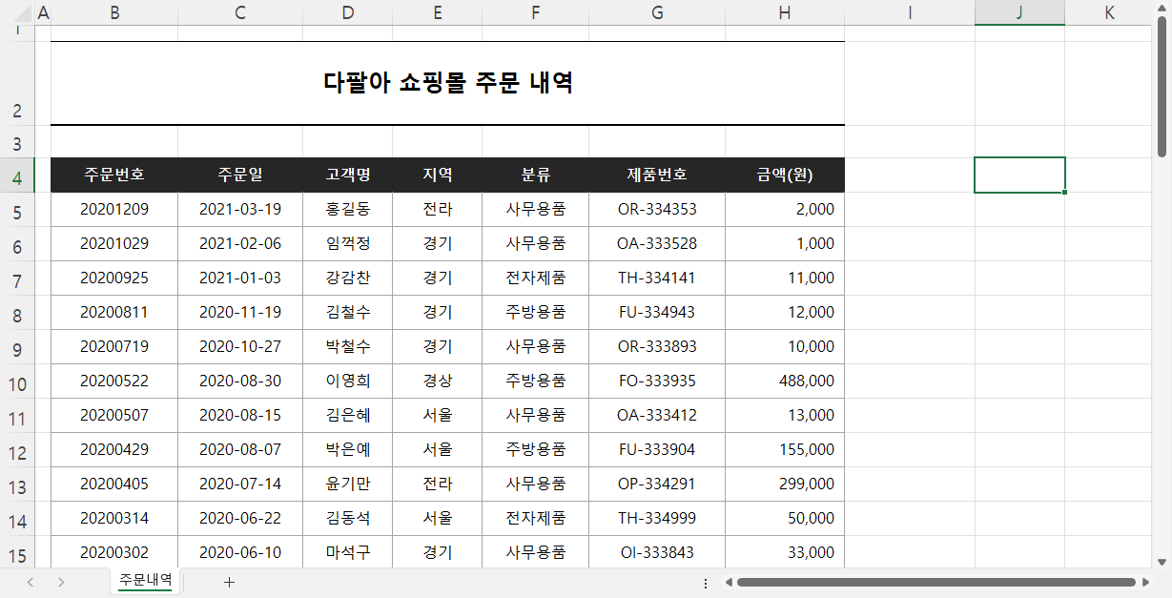Select column F header

(x=536, y=12)
